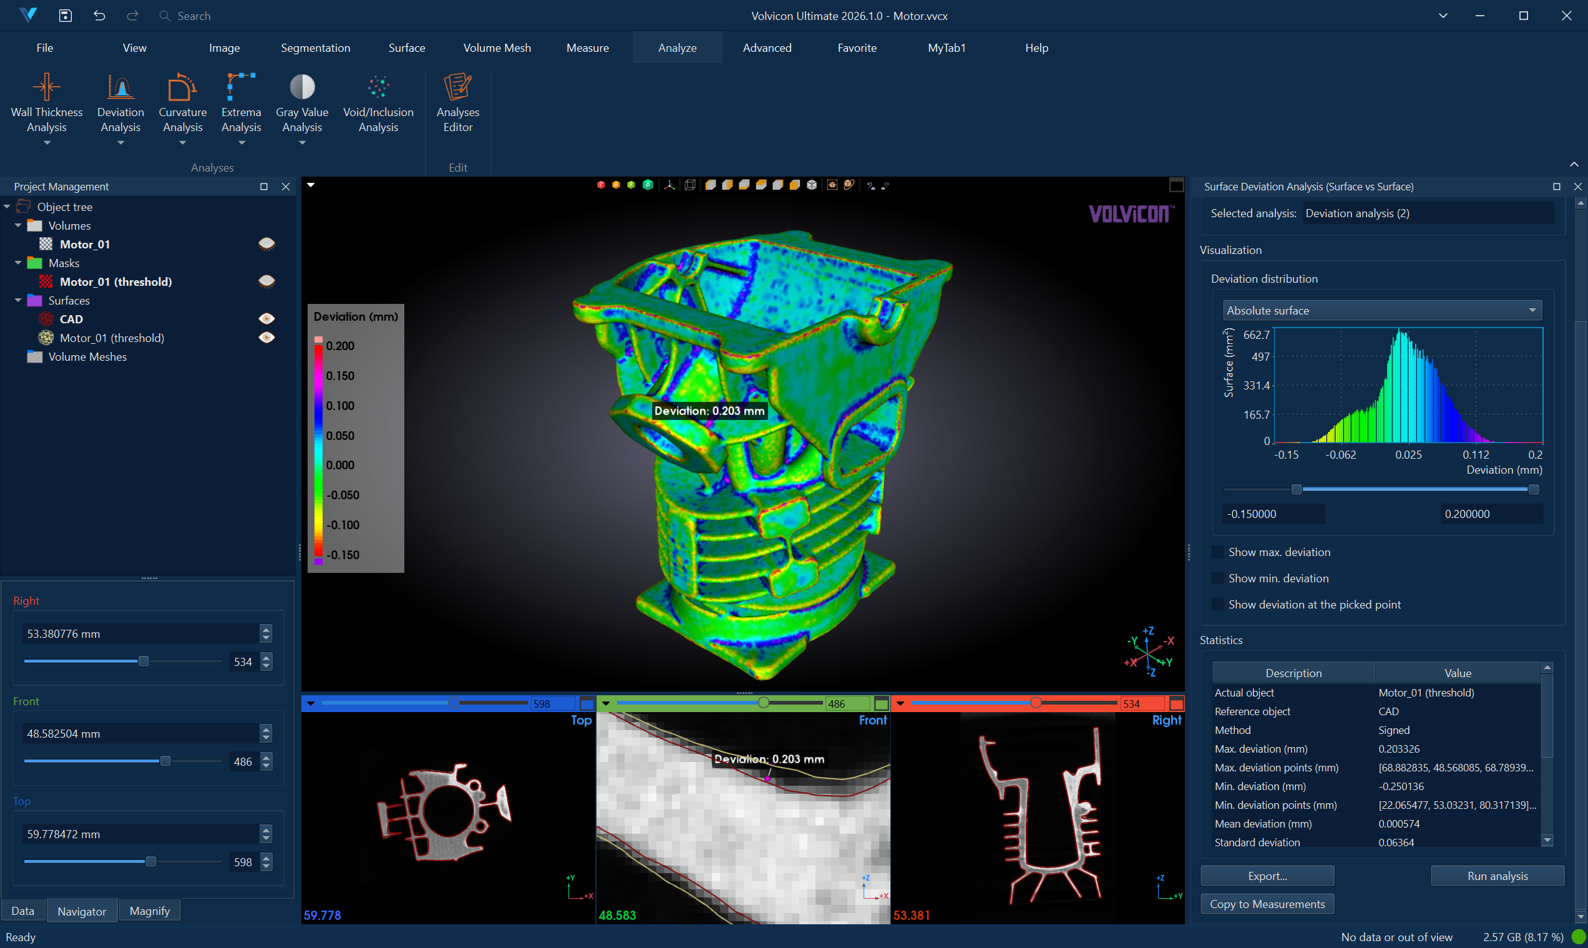Click the Deviation Analysis icon
This screenshot has height=948, width=1588.
[120, 87]
